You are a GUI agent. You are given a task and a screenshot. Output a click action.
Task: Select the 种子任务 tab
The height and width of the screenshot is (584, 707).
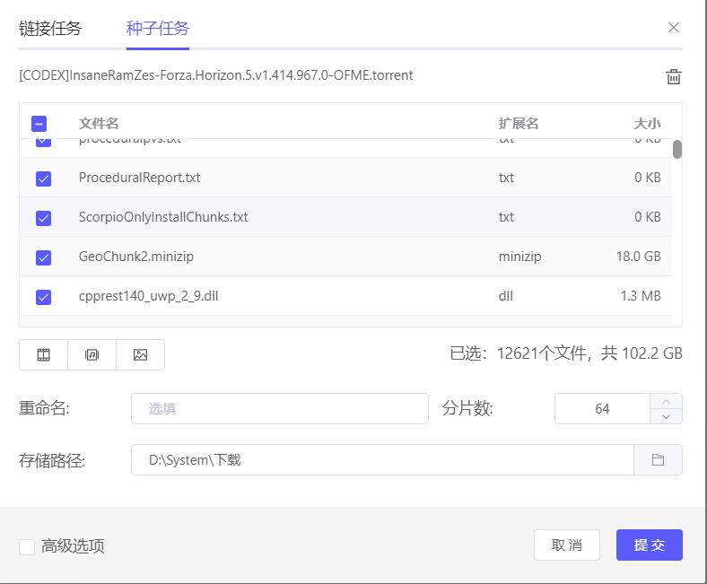point(158,29)
